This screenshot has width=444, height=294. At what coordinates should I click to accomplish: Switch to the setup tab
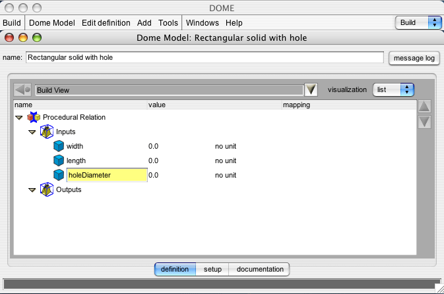212,269
